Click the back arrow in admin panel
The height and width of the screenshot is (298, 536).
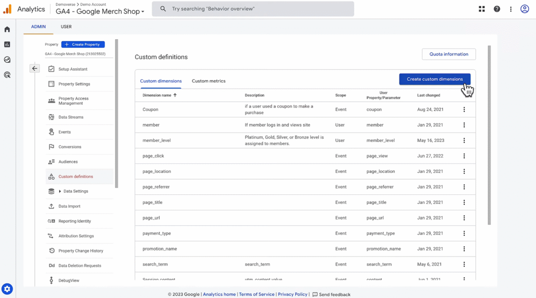(x=35, y=69)
